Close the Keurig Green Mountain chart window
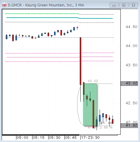 tap(133, 5)
